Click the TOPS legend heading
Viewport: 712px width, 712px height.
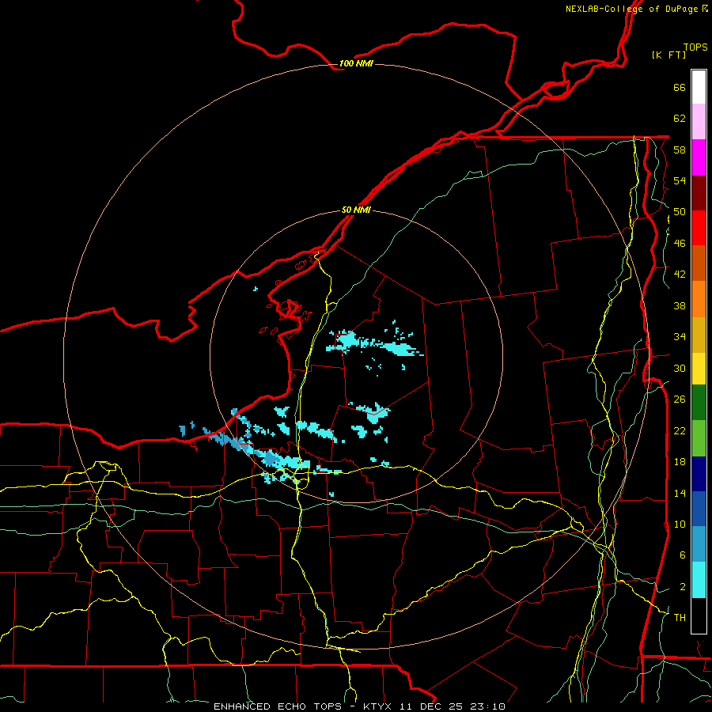coord(695,47)
